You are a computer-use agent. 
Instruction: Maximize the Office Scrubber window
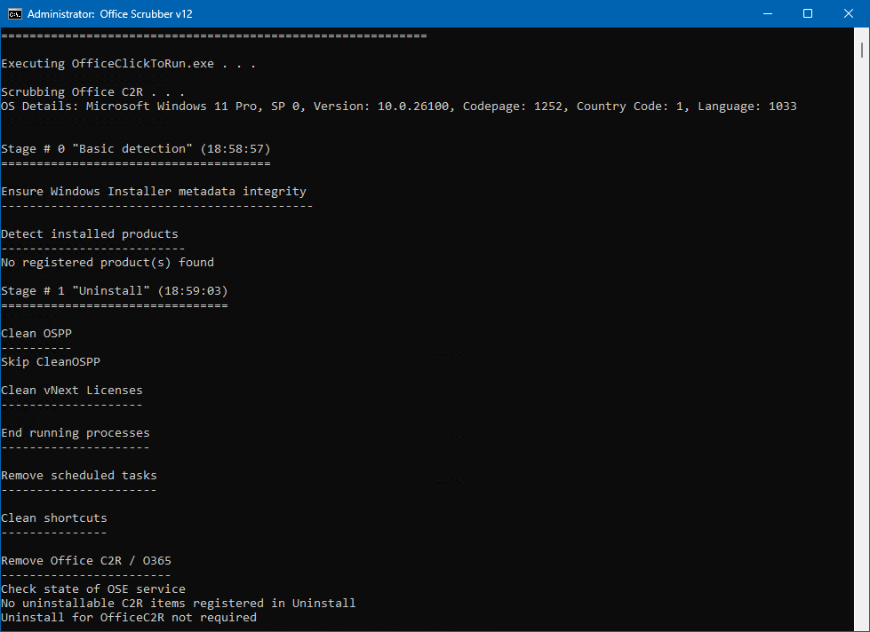pos(808,14)
